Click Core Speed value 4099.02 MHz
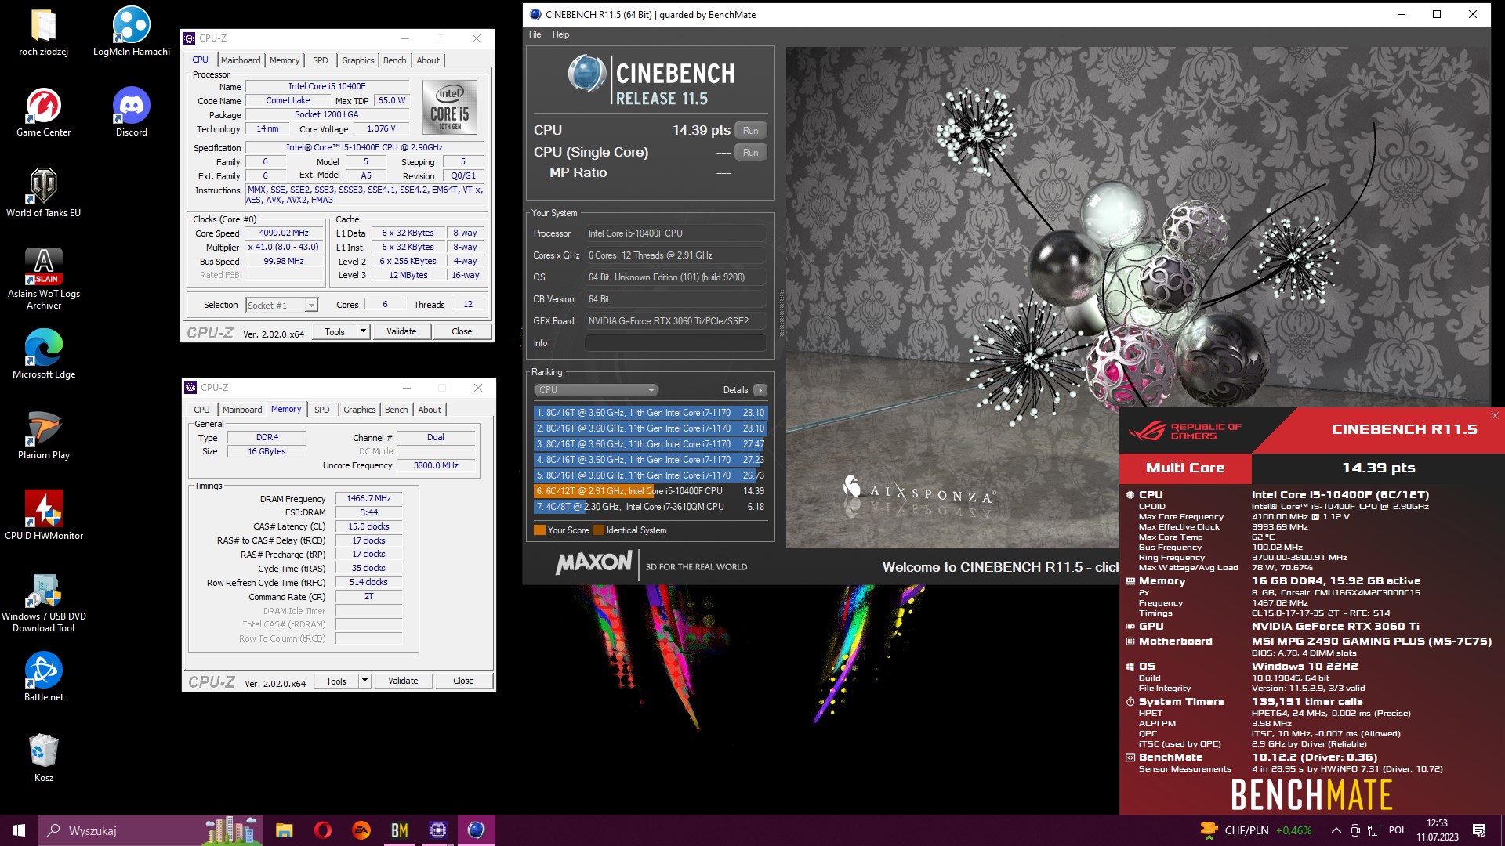The height and width of the screenshot is (846, 1505). (284, 233)
